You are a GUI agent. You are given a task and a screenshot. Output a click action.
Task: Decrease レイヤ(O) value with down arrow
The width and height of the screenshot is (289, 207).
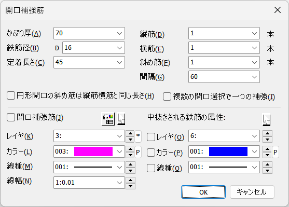pos(267,140)
